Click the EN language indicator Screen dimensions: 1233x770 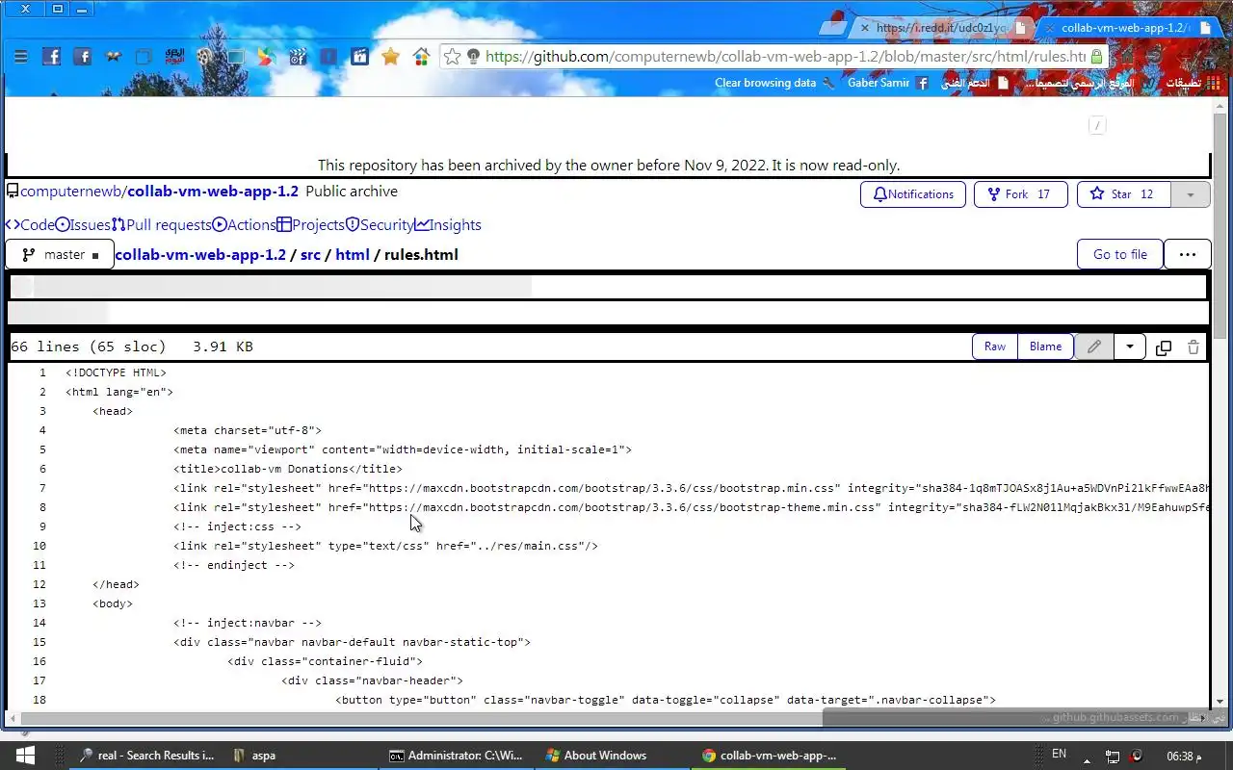1059,754
